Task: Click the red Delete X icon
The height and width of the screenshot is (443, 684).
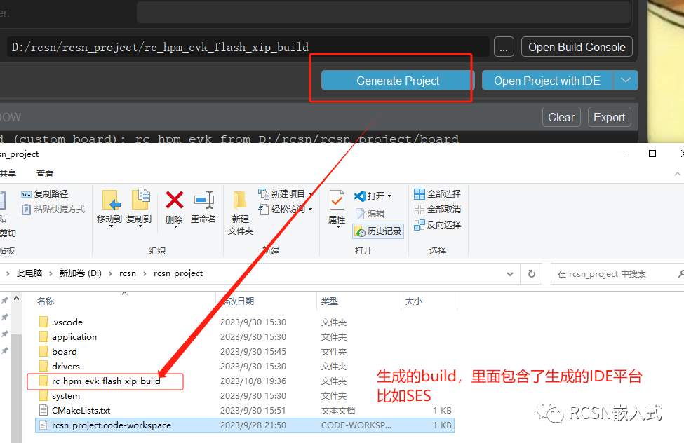Action: pos(174,201)
